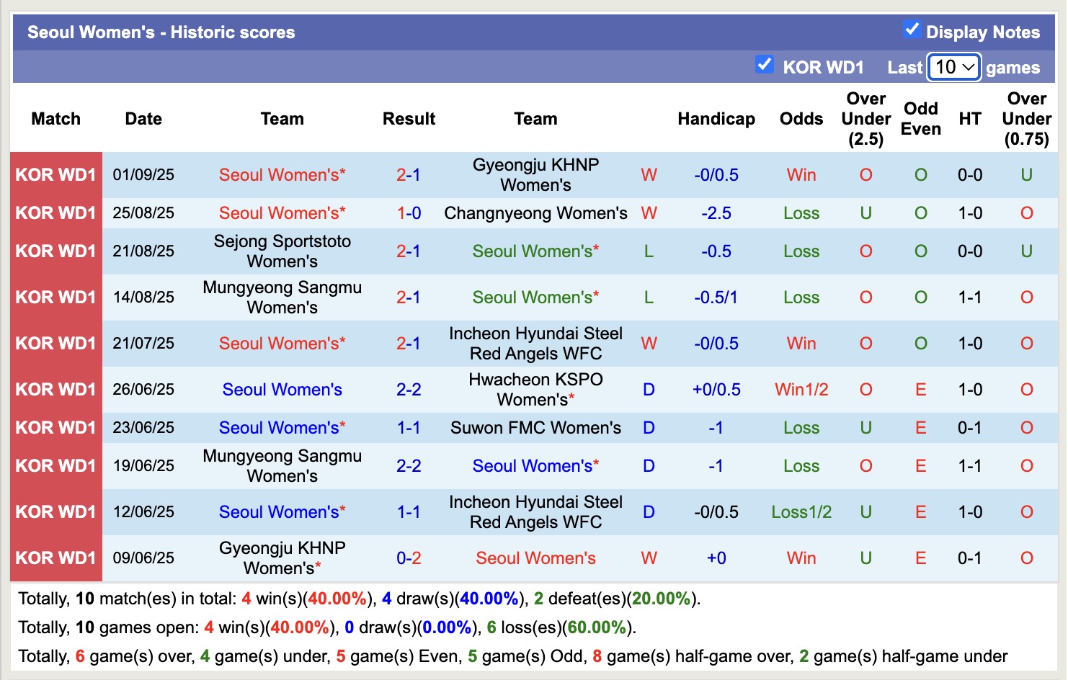
Task: Select the Handicap column header
Action: pos(716,119)
